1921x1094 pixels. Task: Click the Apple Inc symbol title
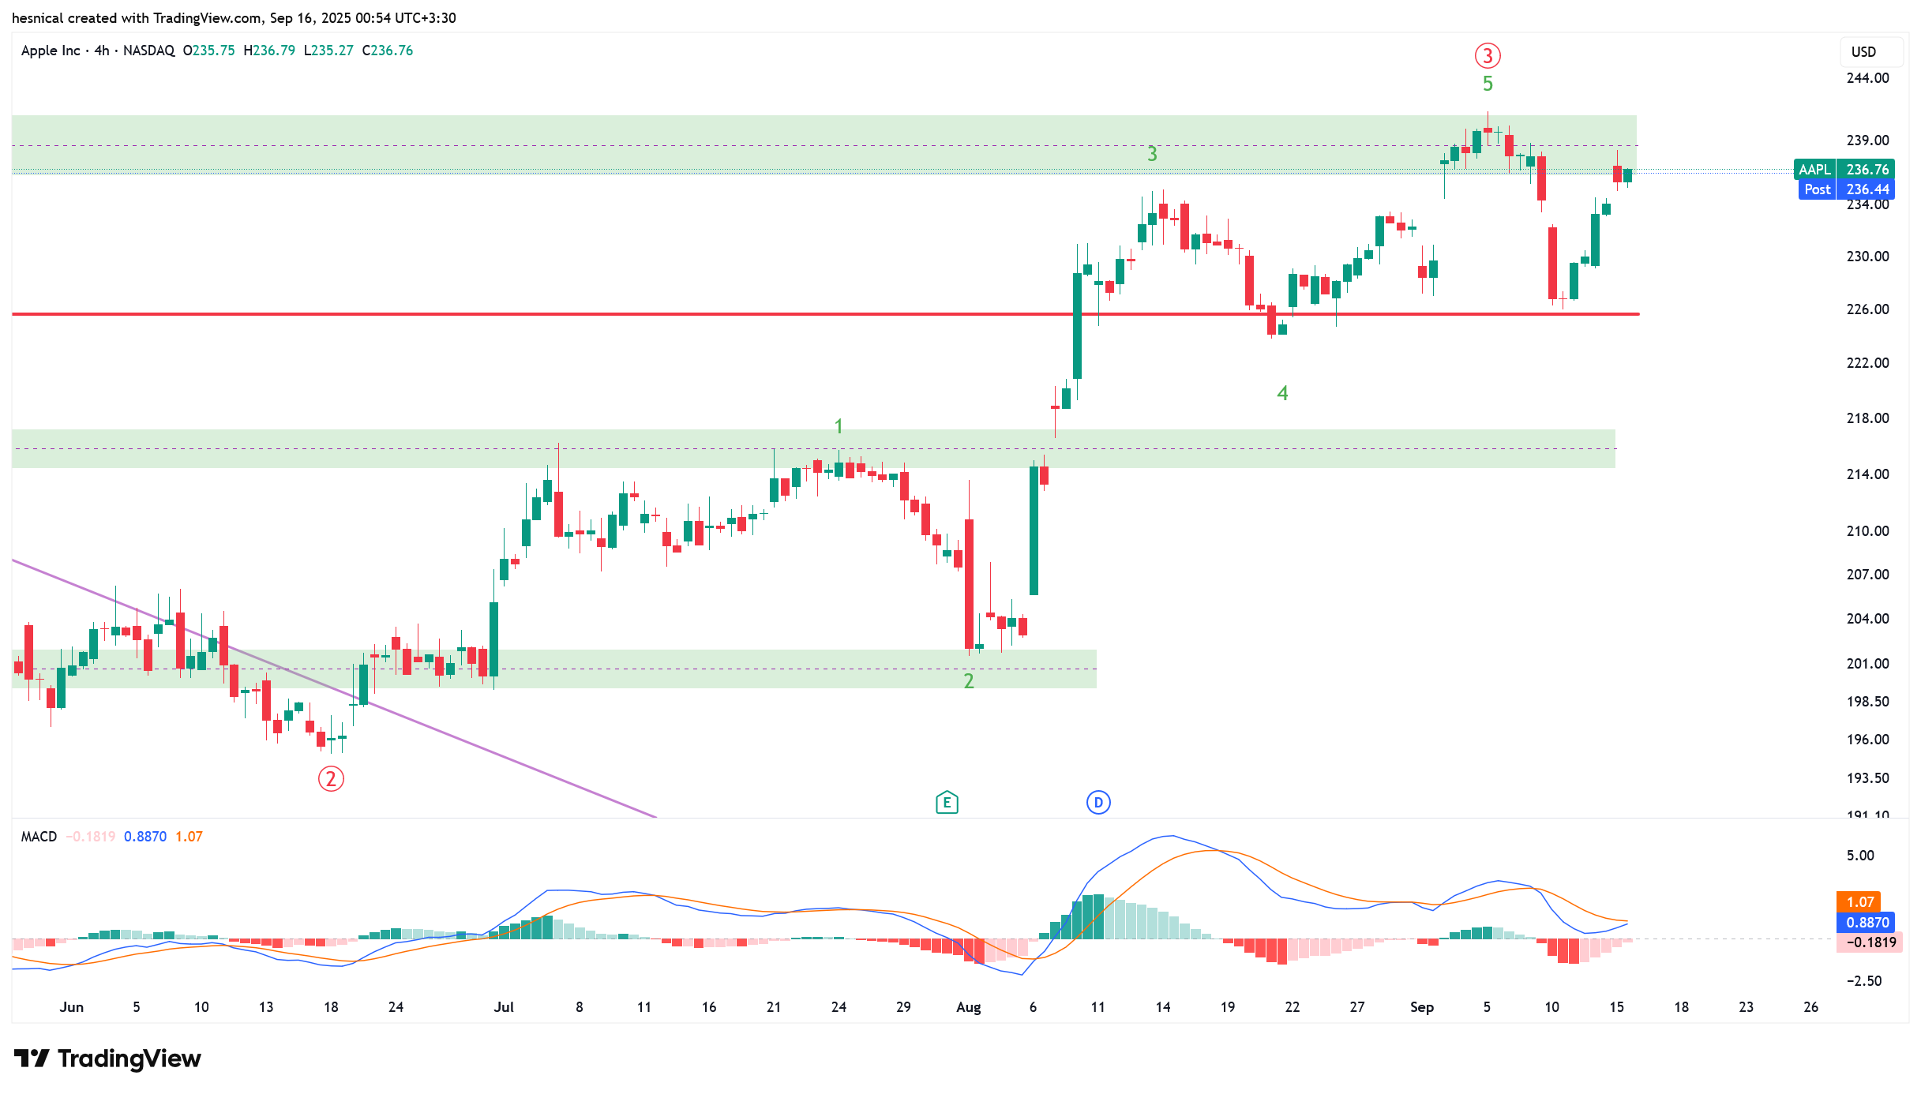pyautogui.click(x=51, y=51)
